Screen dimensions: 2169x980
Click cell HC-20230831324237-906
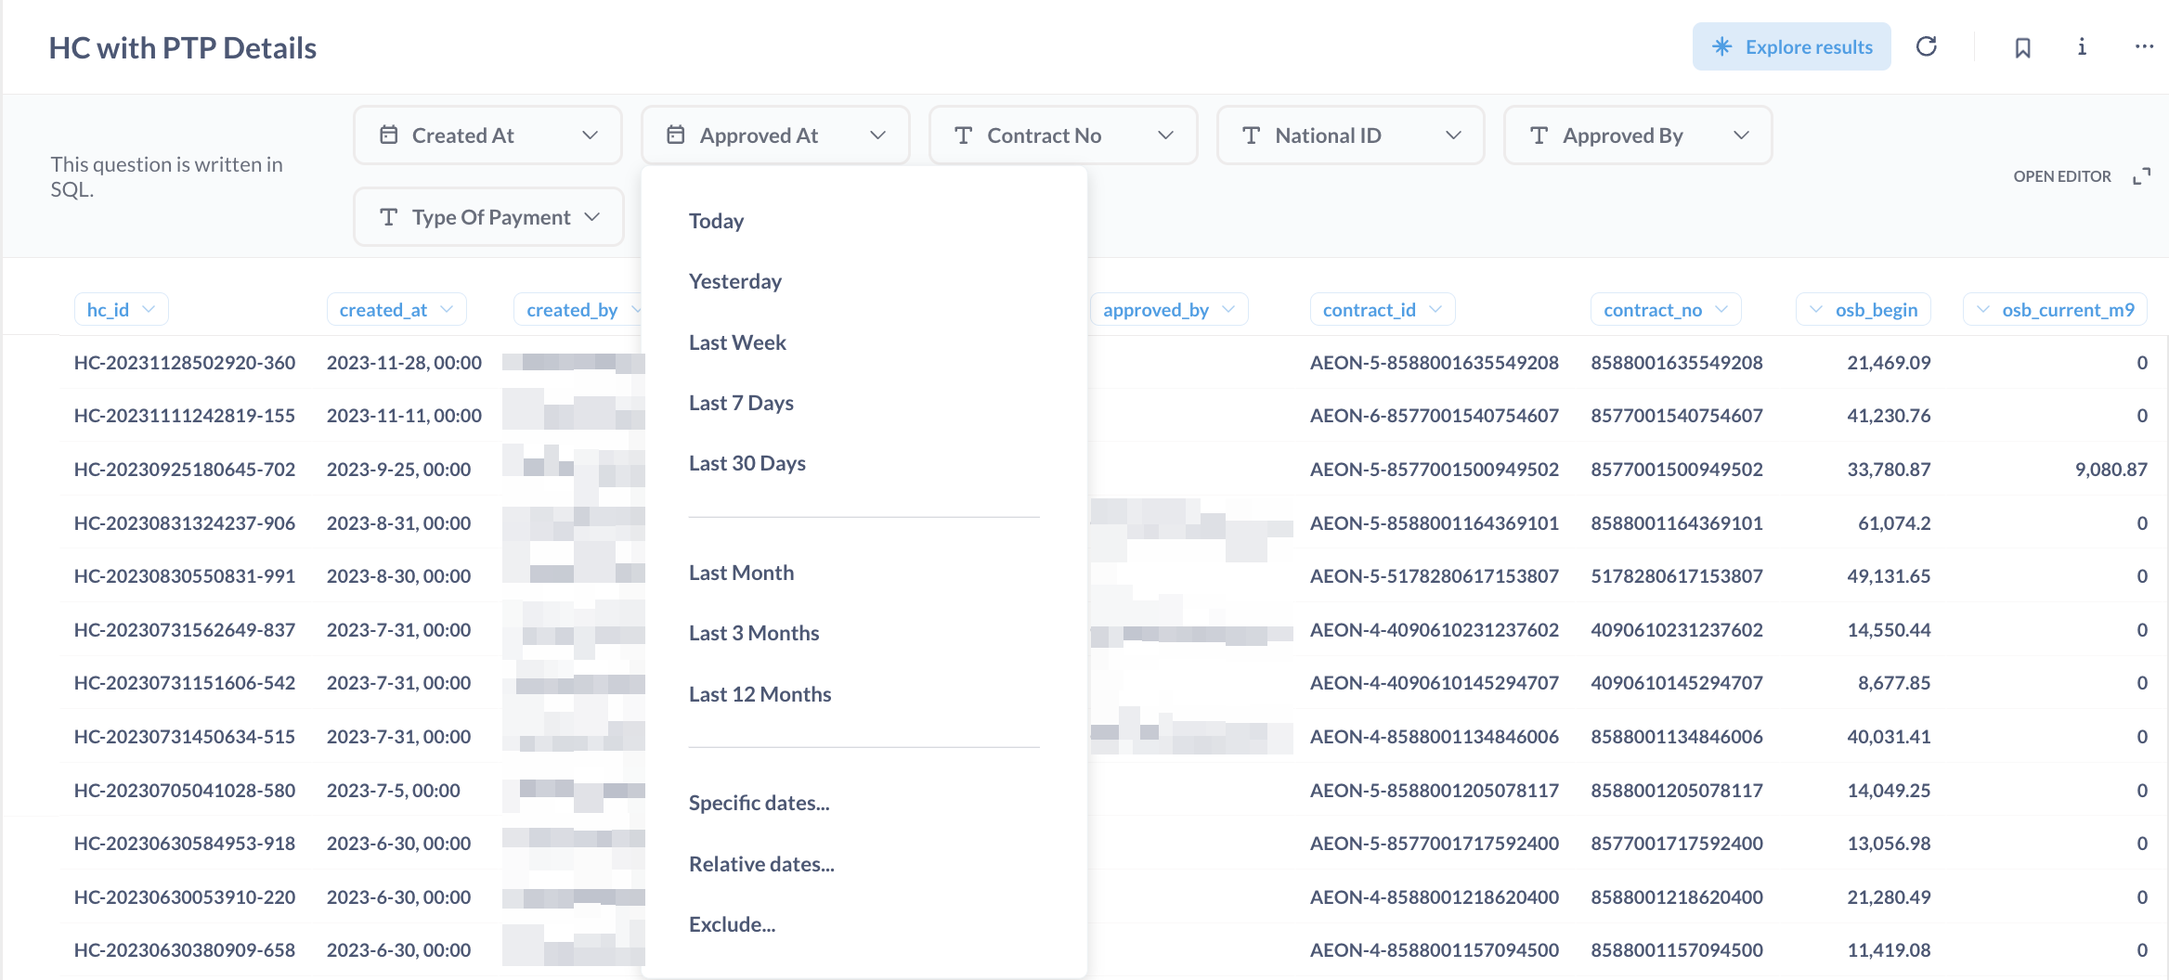click(x=185, y=523)
